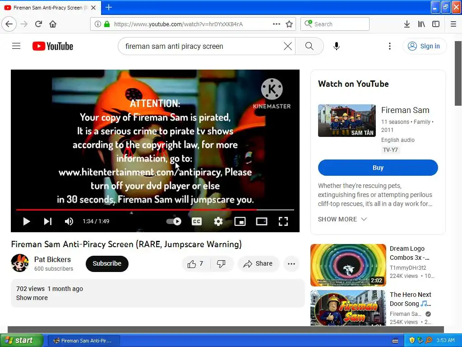Click the Buy button
The height and width of the screenshot is (347, 462).
coord(378,168)
